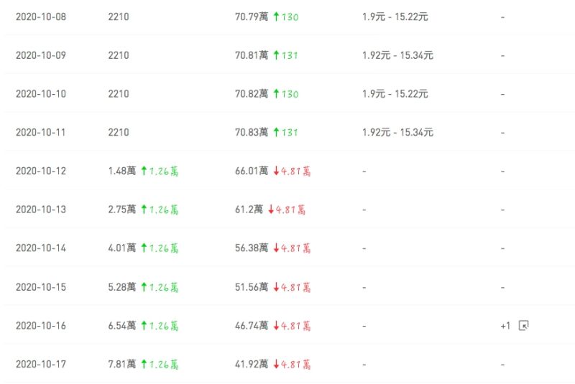Click red down arrow beside 61.2萬
Screen dimensions: 575x384
coord(271,210)
